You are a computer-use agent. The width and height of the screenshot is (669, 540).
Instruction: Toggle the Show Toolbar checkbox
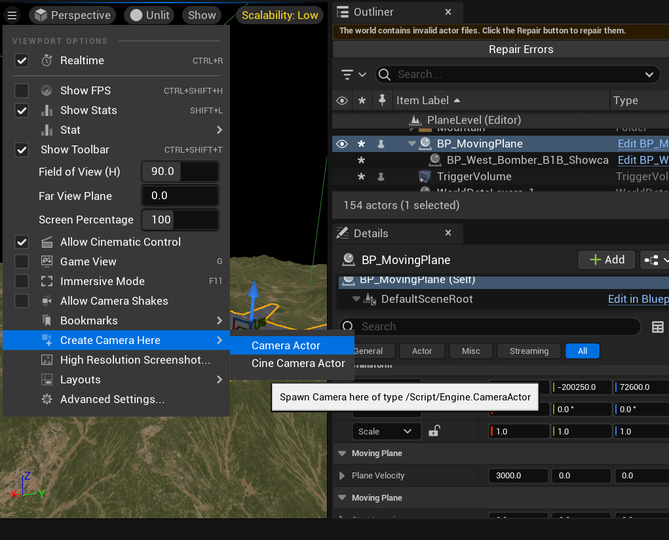[22, 150]
